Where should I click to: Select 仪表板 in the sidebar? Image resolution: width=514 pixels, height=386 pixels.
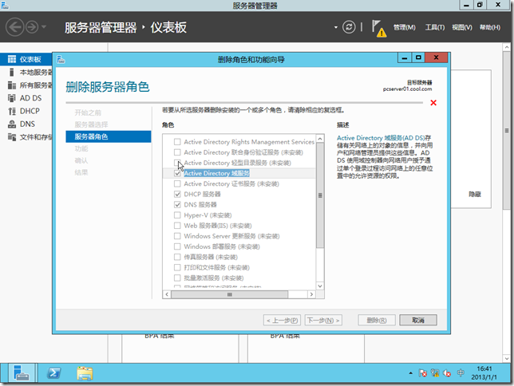pyautogui.click(x=26, y=59)
